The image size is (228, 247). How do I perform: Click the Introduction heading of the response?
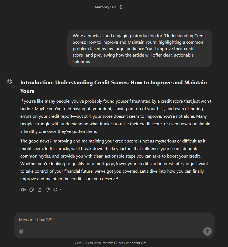[x=113, y=87]
